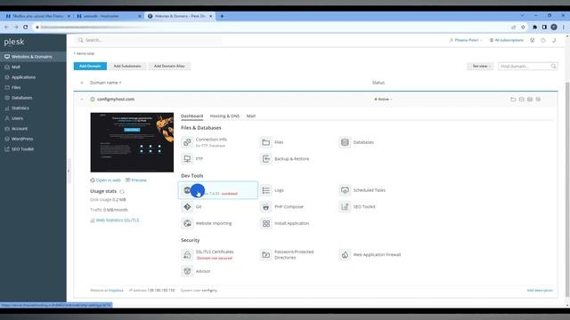
Task: Open the PHP settings tile in Dev Tools
Action: pyautogui.click(x=217, y=190)
